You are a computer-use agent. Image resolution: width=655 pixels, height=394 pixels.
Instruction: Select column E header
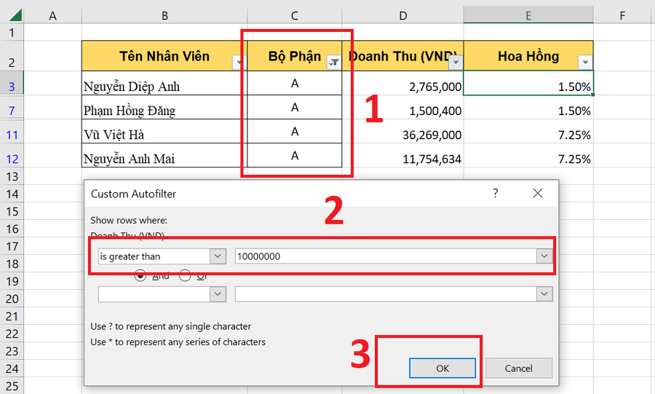click(x=528, y=16)
